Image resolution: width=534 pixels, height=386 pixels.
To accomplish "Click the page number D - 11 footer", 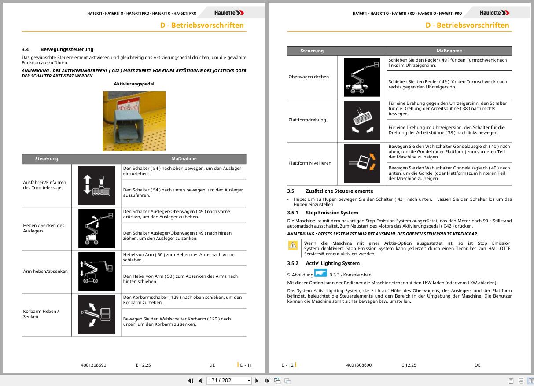I will click(246, 365).
